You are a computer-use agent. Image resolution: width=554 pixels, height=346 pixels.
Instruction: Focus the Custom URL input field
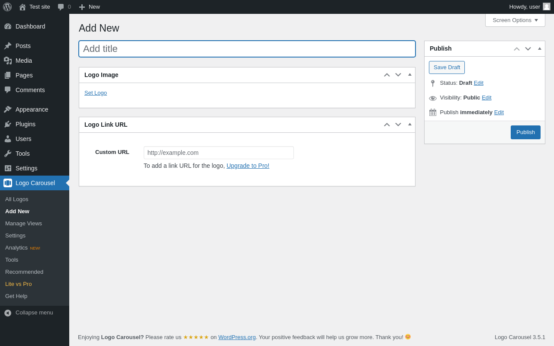tap(219, 153)
